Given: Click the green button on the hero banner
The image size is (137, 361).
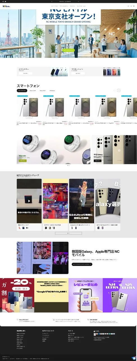Looking at the screenshot, I should coord(68,50).
